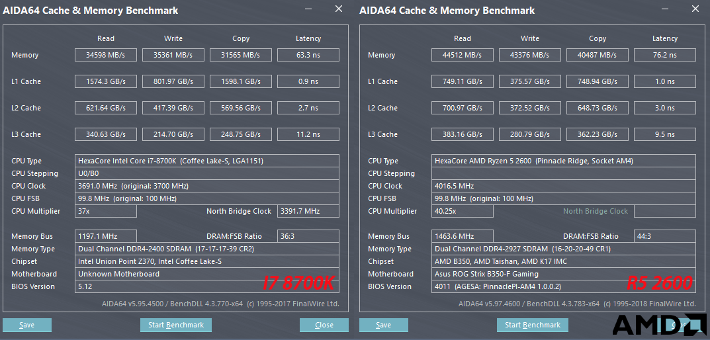Viewport: 710px width, 340px height.
Task: Click the L3 write value 280.79 GB/s
Action: [x=530, y=134]
